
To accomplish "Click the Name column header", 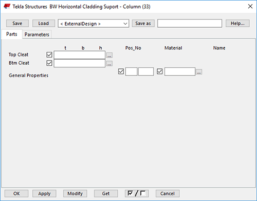I will [219, 48].
